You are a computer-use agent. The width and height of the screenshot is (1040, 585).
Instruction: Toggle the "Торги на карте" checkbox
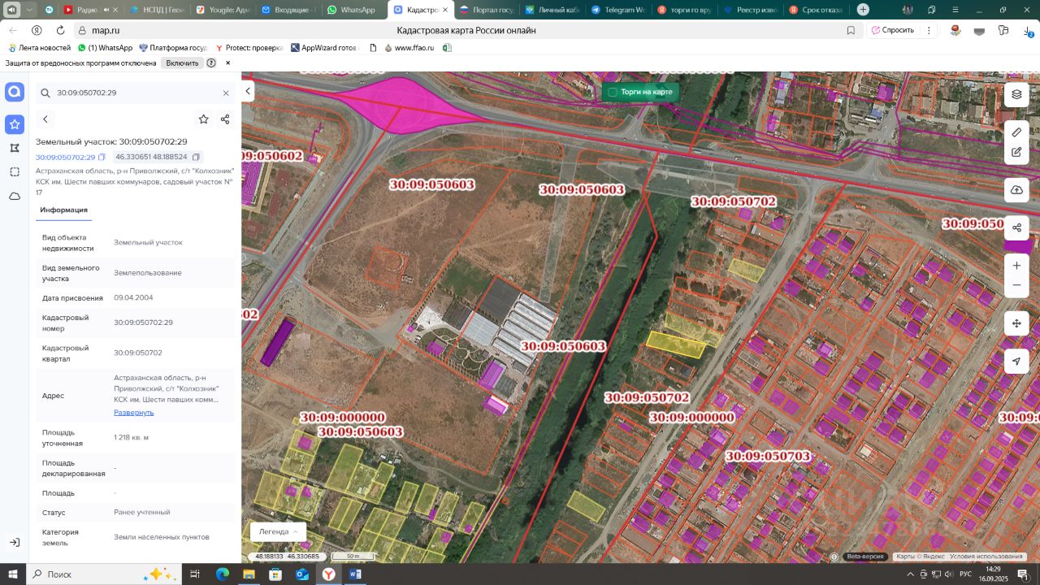(613, 92)
